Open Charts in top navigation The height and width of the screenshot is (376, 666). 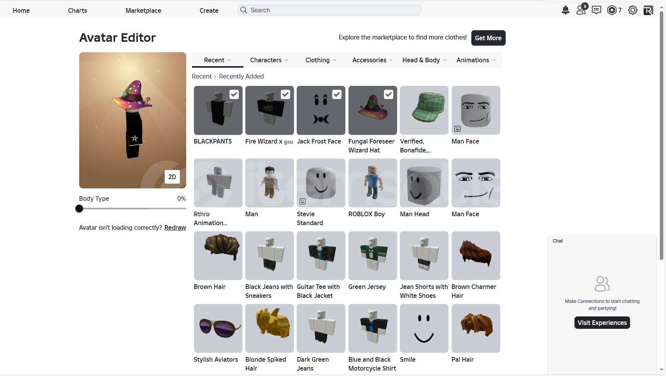pyautogui.click(x=77, y=10)
